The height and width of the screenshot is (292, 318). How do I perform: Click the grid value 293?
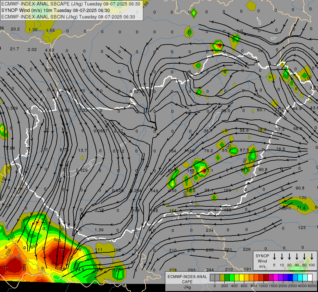tap(192, 270)
